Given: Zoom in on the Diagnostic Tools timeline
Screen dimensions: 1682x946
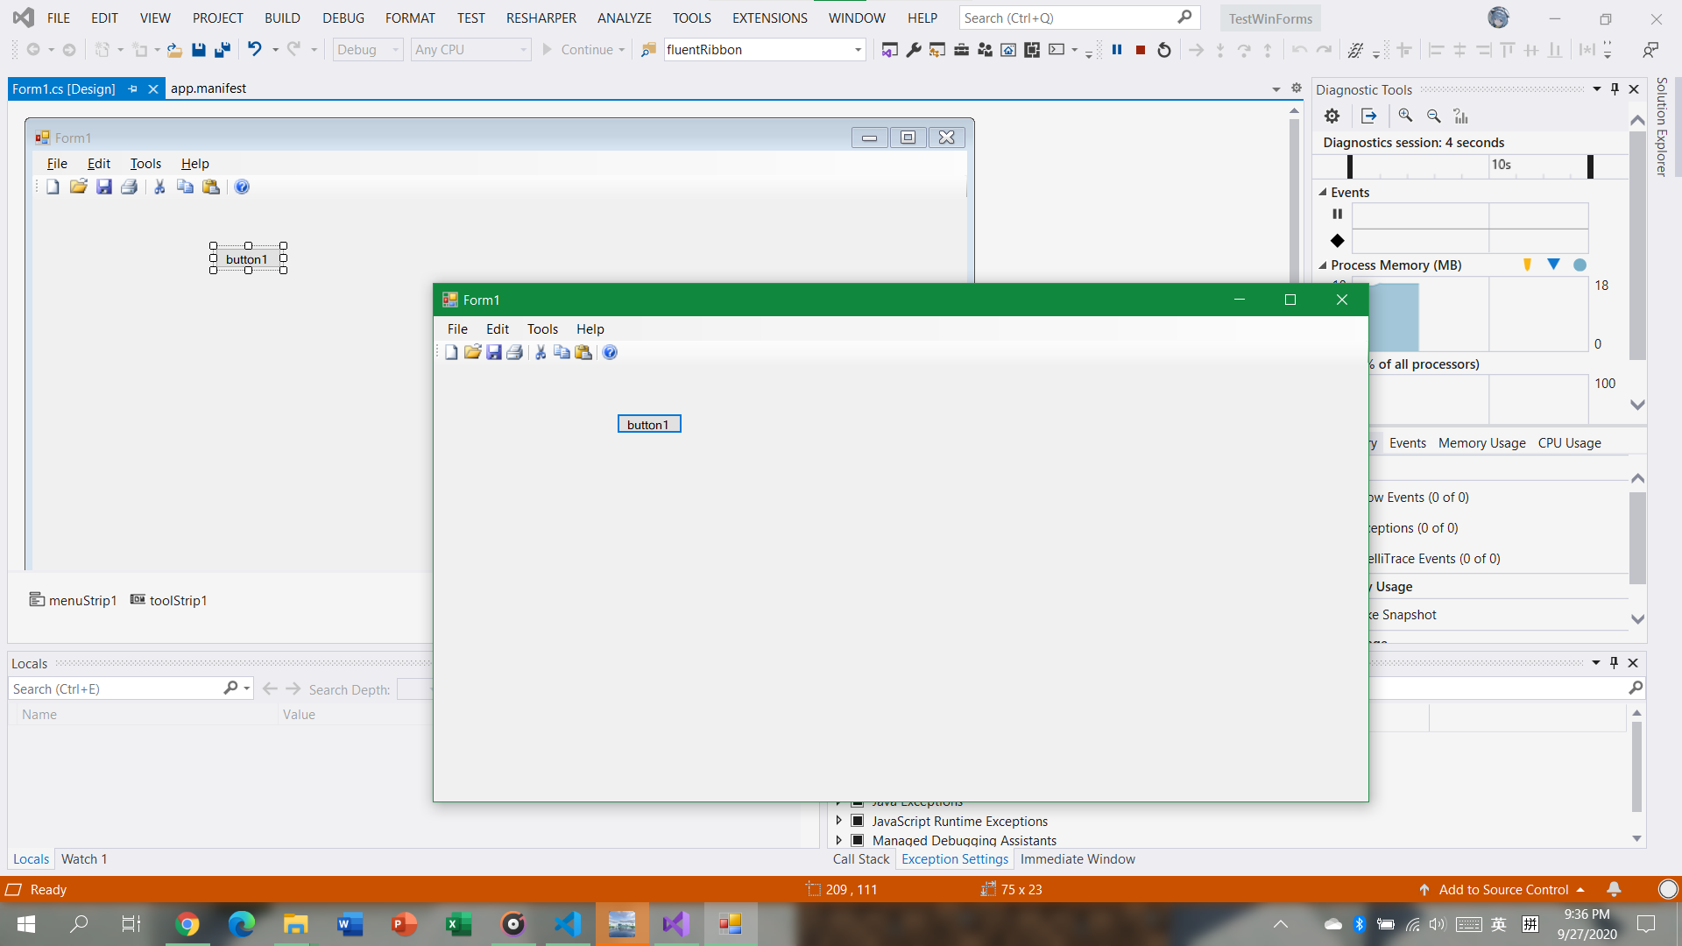Looking at the screenshot, I should tap(1405, 116).
